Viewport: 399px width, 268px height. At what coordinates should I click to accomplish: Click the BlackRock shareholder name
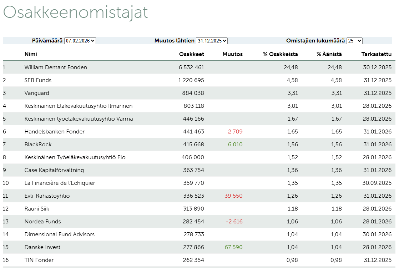(x=38, y=145)
